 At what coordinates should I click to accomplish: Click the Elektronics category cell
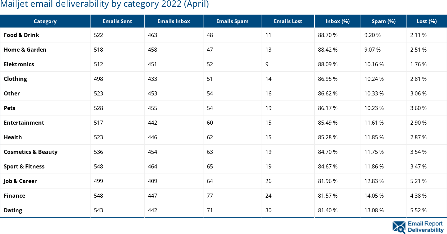19,64
